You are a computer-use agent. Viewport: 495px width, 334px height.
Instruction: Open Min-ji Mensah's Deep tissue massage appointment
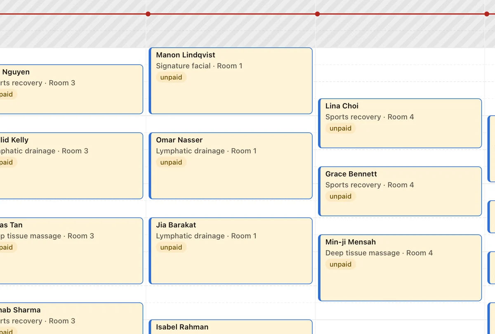pos(400,268)
